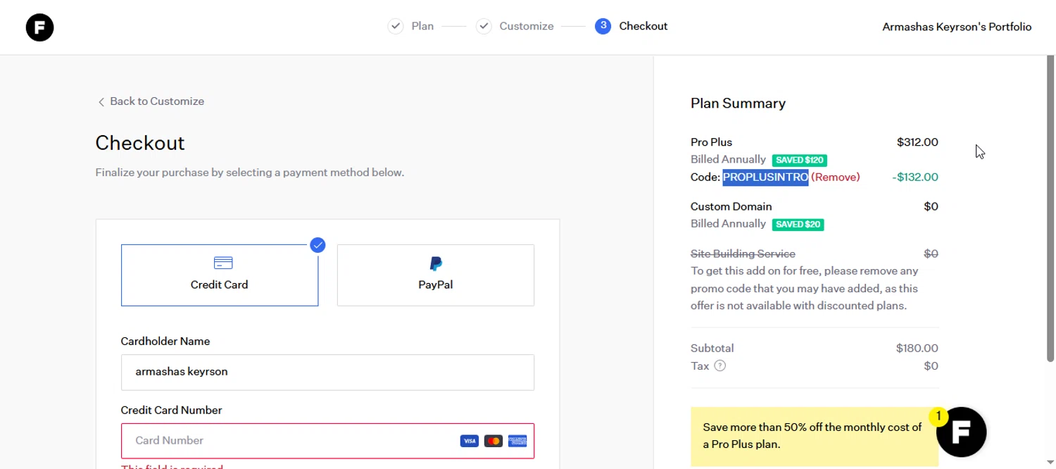The image size is (1056, 469).
Task: Click the Plan Summary heading
Action: (738, 104)
